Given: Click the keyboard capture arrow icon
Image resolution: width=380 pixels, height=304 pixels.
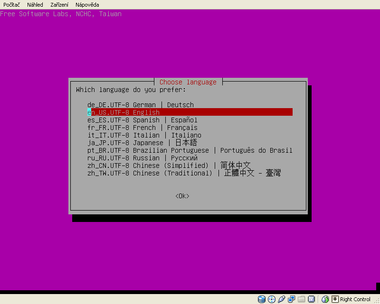Looking at the screenshot, I should (335, 299).
